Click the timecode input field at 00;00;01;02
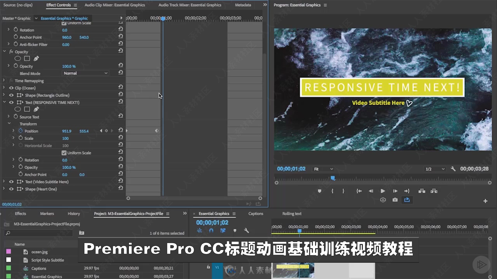This screenshot has height=279, width=497. [x=292, y=169]
